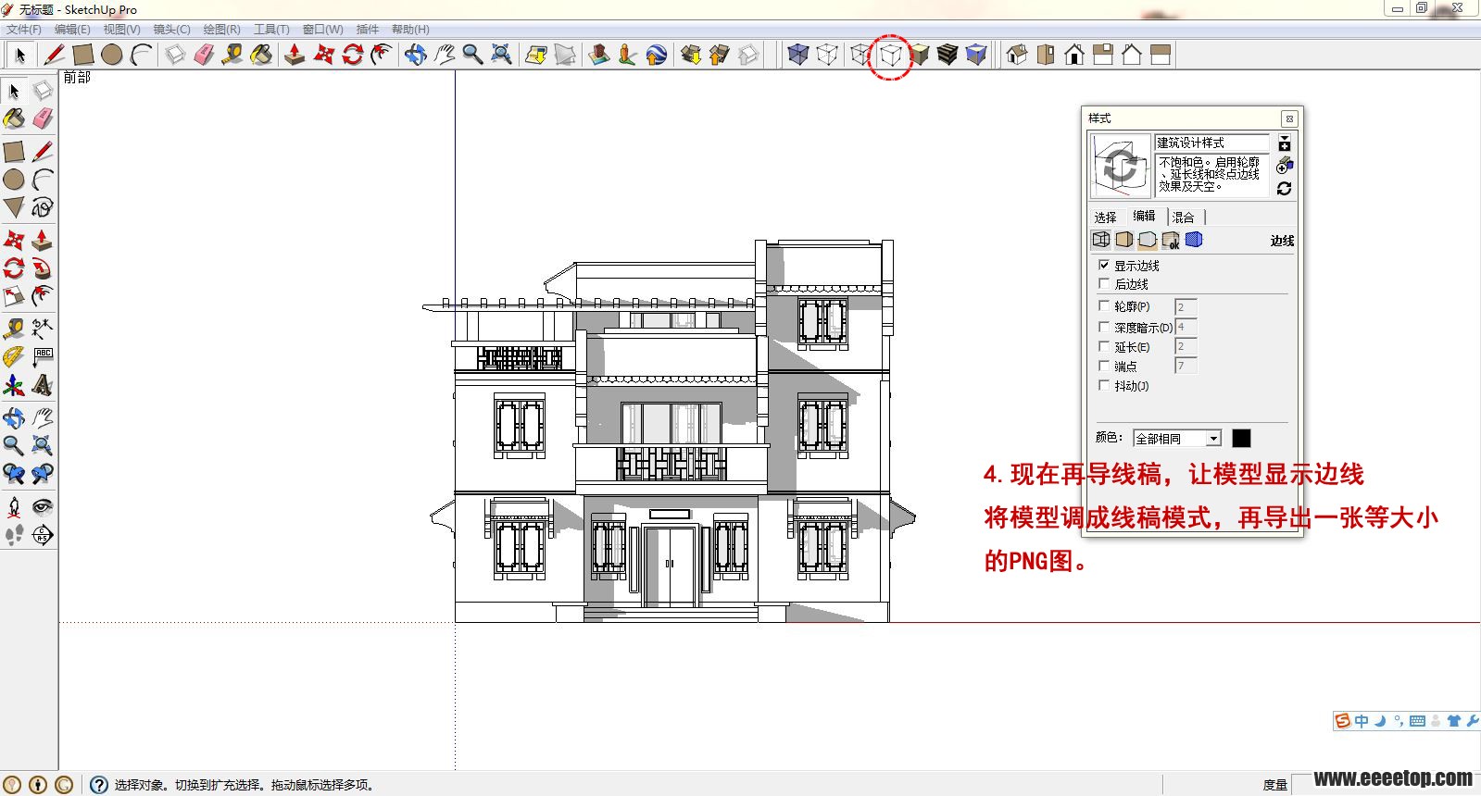Screen dimensions: 1481x796
Task: Select the Pan hand tool in top toolbar
Action: 444,55
